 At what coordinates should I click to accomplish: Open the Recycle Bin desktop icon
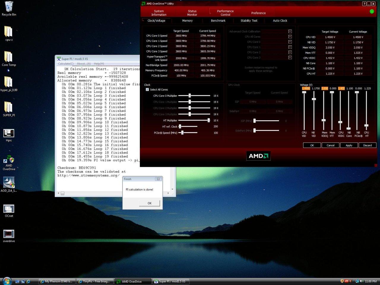[x=9, y=9]
